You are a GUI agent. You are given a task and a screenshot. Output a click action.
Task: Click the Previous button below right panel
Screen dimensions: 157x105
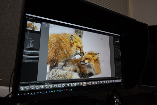pyautogui.click(x=117, y=78)
